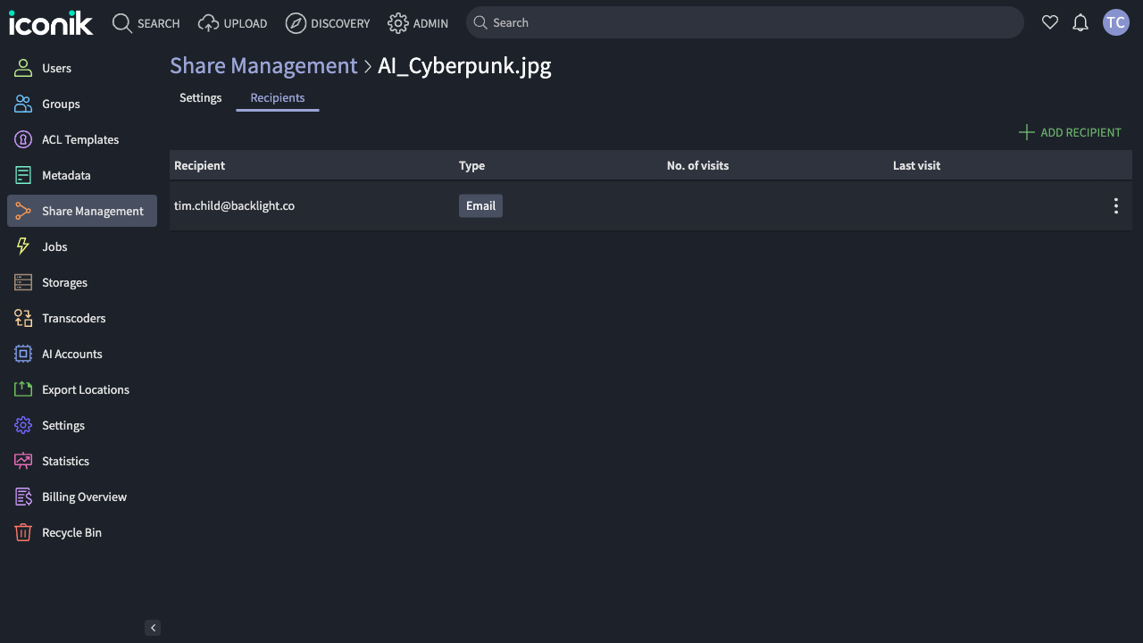Switch to the Settings tab
This screenshot has width=1143, height=643.
point(200,98)
